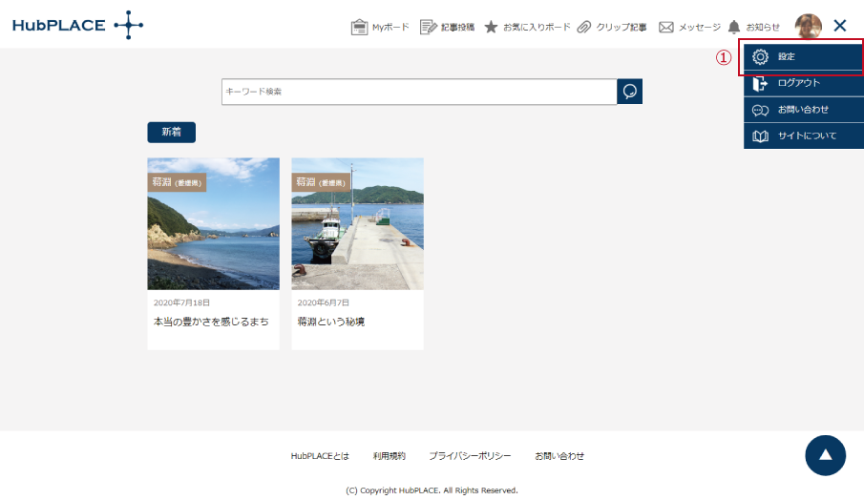864x500 pixels.
Task: Open the harbor pier article thumbnail
Action: pos(358,223)
